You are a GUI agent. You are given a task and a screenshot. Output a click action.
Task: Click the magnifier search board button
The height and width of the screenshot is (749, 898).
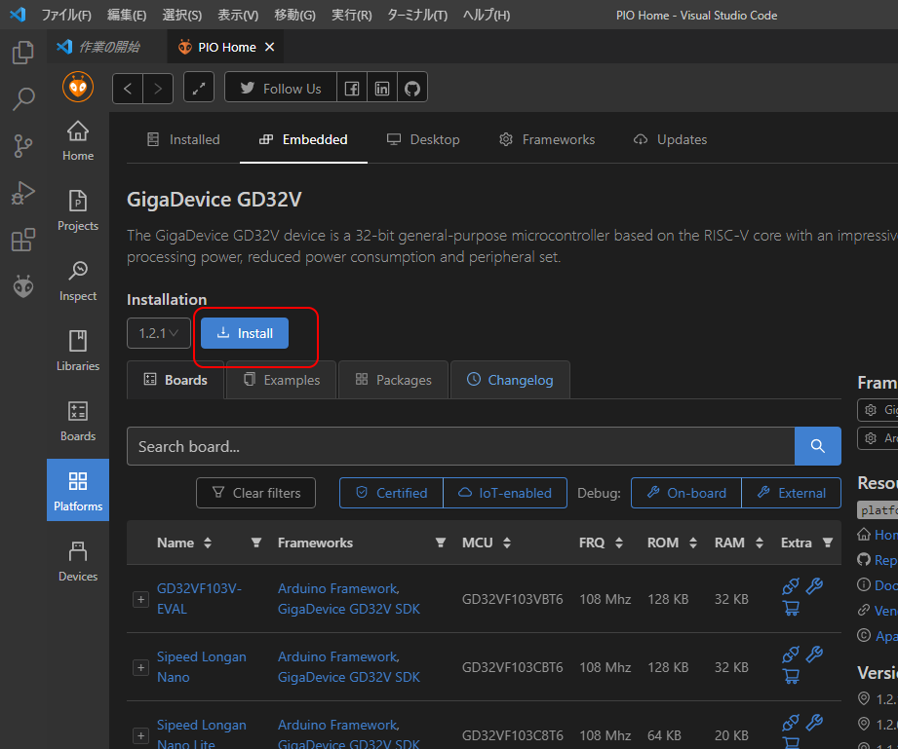817,446
